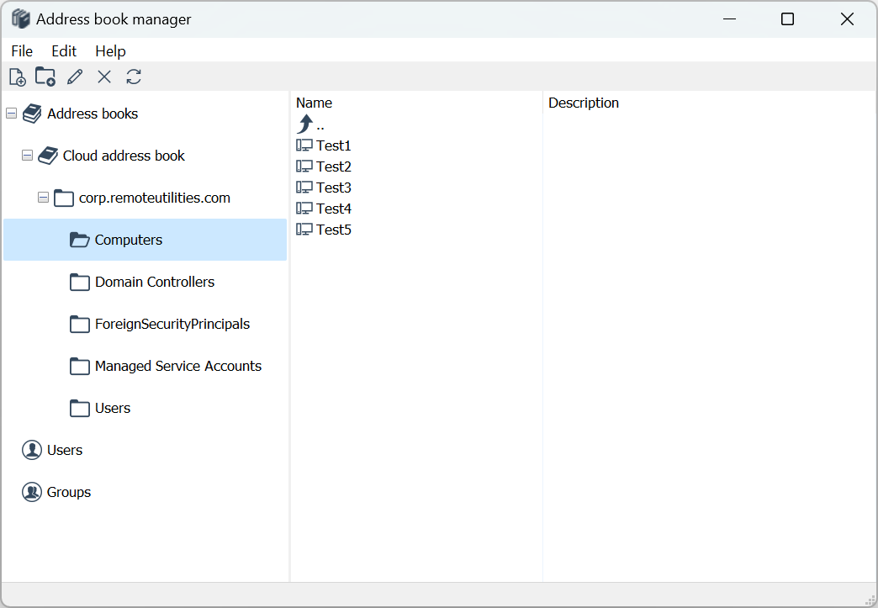
Task: Click the up-arrow parent folder icon
Action: point(304,124)
